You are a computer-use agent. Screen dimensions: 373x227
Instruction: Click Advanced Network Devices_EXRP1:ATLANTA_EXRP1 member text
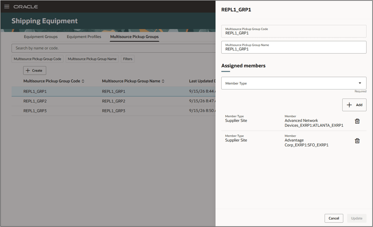coord(314,123)
